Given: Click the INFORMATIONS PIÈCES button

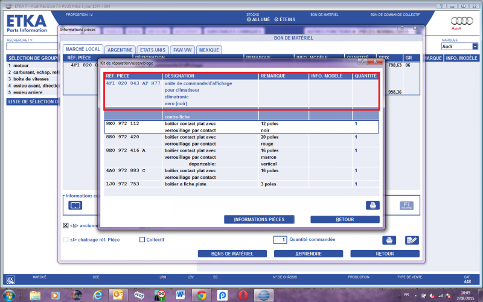Looking at the screenshot, I should (x=259, y=219).
